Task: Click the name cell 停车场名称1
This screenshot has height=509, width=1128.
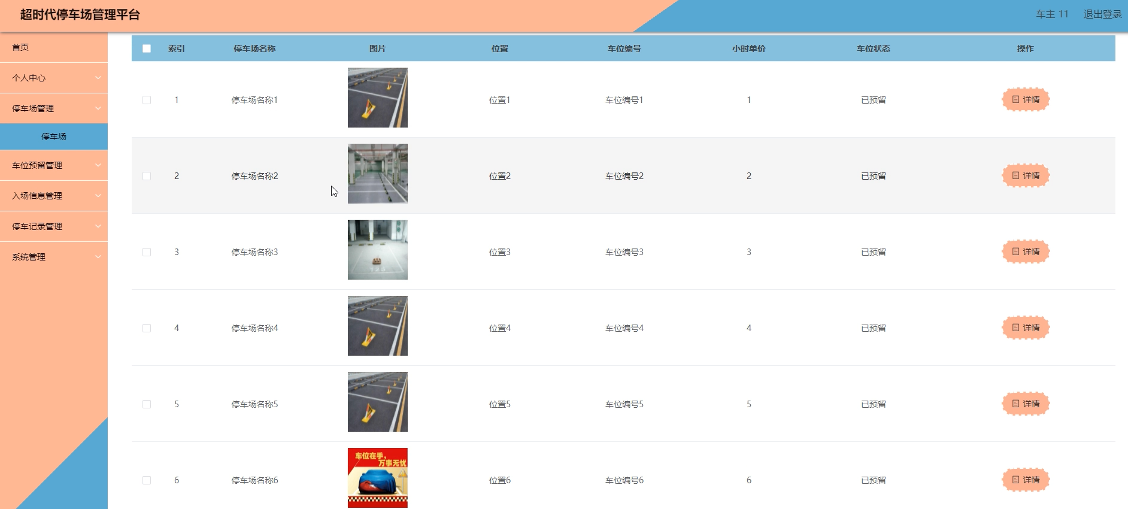Action: [x=254, y=100]
